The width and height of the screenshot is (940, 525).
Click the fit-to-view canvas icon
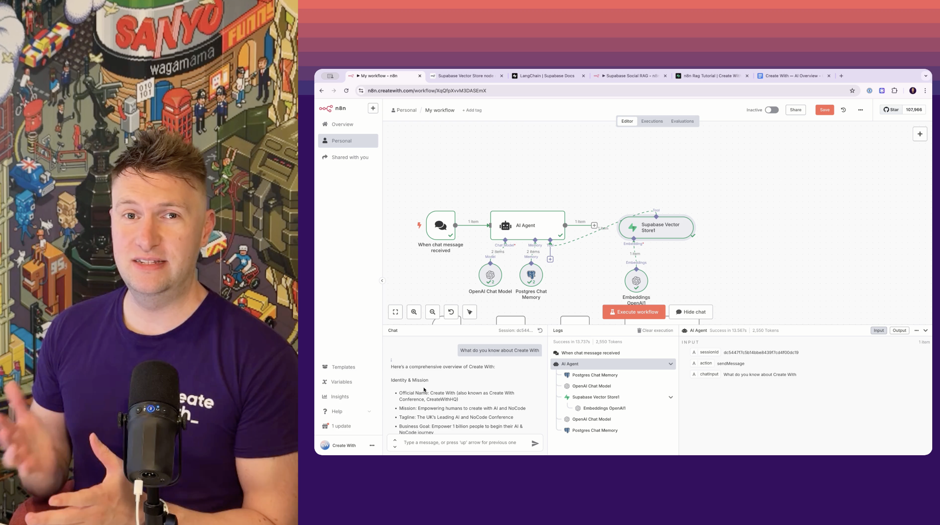point(395,312)
